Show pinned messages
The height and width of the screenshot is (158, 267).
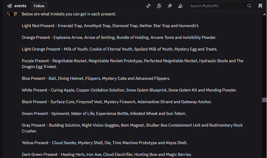[x=170, y=6]
